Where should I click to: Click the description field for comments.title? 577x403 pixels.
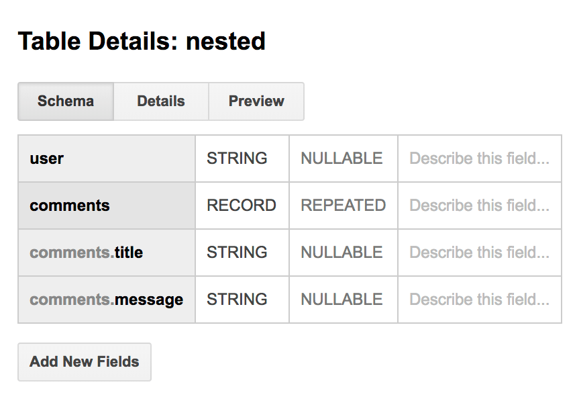coord(479,253)
